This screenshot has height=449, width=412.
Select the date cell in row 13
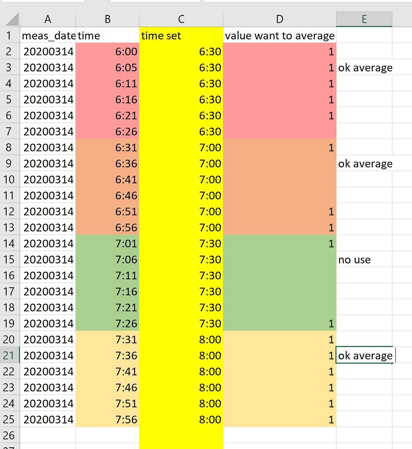[x=48, y=228]
